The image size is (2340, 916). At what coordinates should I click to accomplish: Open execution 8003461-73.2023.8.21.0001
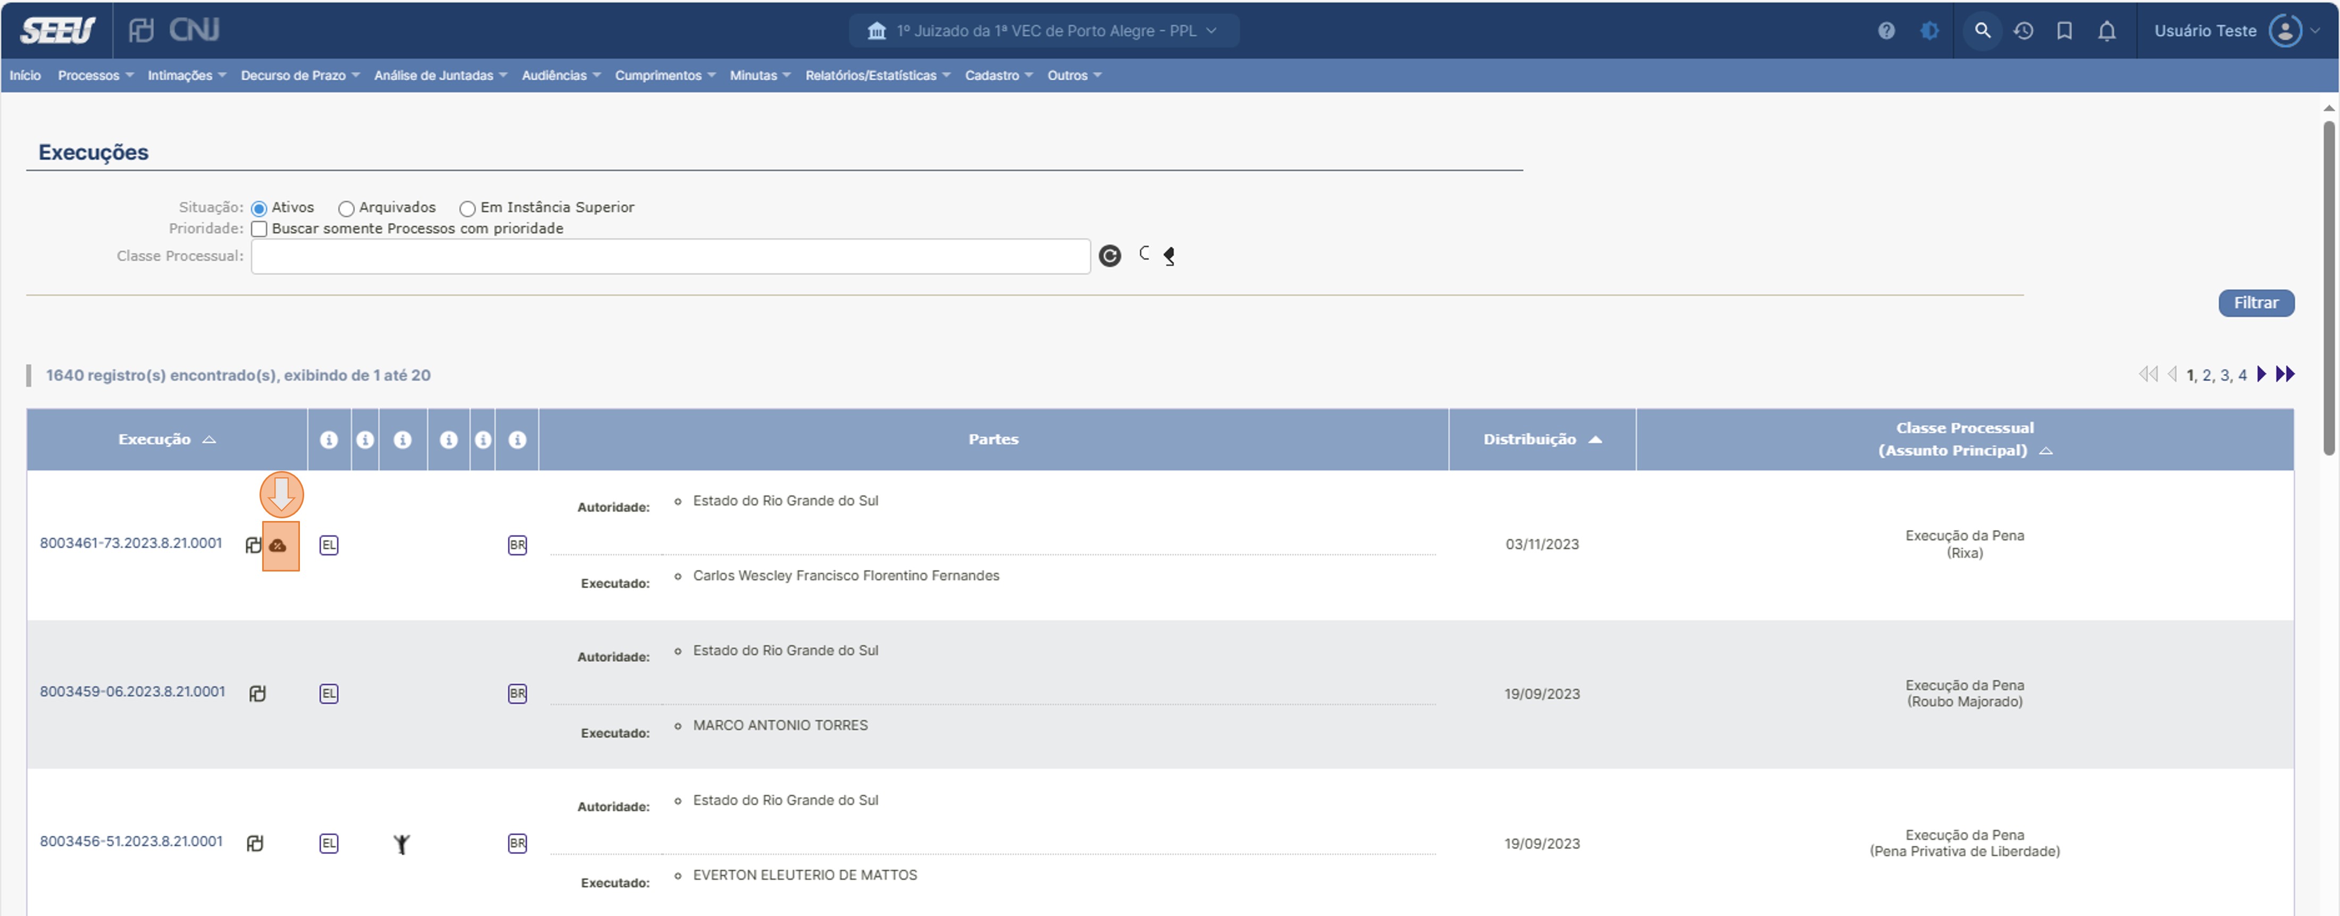point(131,543)
